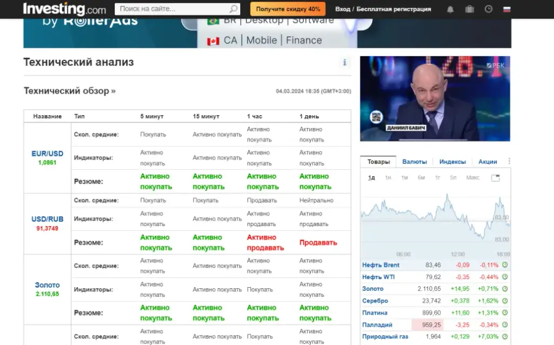This screenshot has width=554, height=345.
Task: Click the clock icon in Платина row
Action: 505,313
